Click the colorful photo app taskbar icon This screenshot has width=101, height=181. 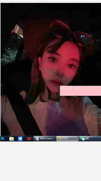coord(60,139)
